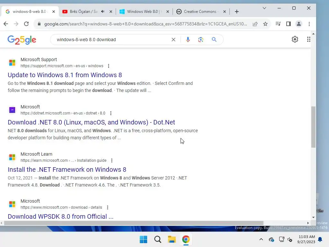Switch to the Brêz Öçalan YouTube tab

84,12
